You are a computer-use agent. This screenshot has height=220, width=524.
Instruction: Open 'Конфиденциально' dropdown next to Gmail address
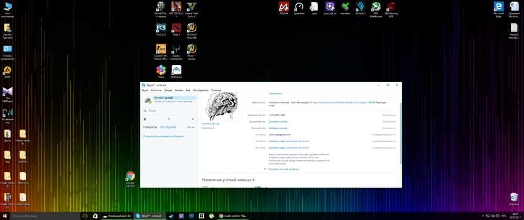384,134
